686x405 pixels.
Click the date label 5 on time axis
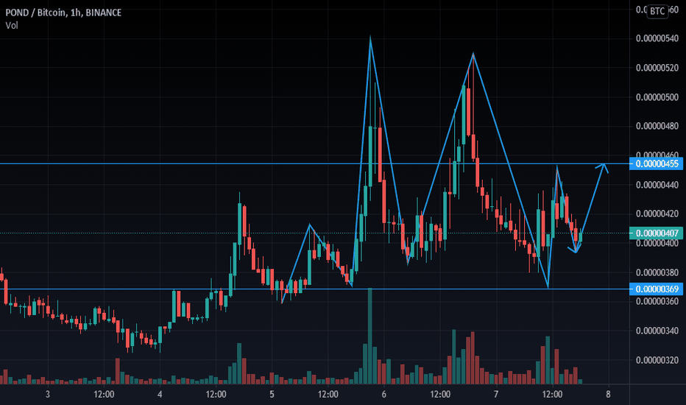272,395
